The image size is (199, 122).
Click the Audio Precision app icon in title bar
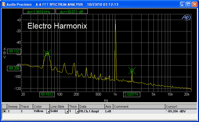tap(4, 4)
